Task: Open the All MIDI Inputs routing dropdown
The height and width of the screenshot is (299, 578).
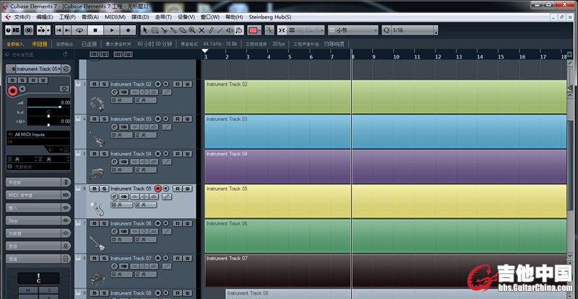Action: (x=38, y=134)
